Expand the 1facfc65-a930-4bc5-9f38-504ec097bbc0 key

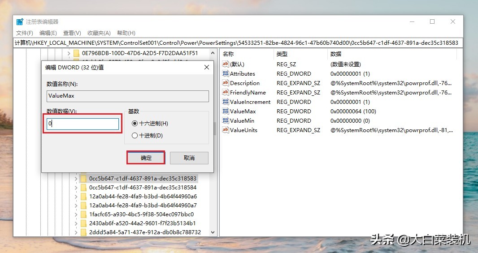point(76,214)
